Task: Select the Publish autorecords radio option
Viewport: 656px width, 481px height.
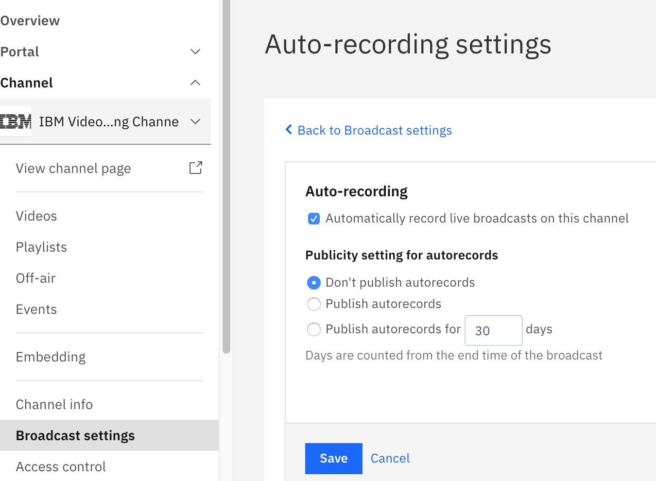Action: (314, 304)
